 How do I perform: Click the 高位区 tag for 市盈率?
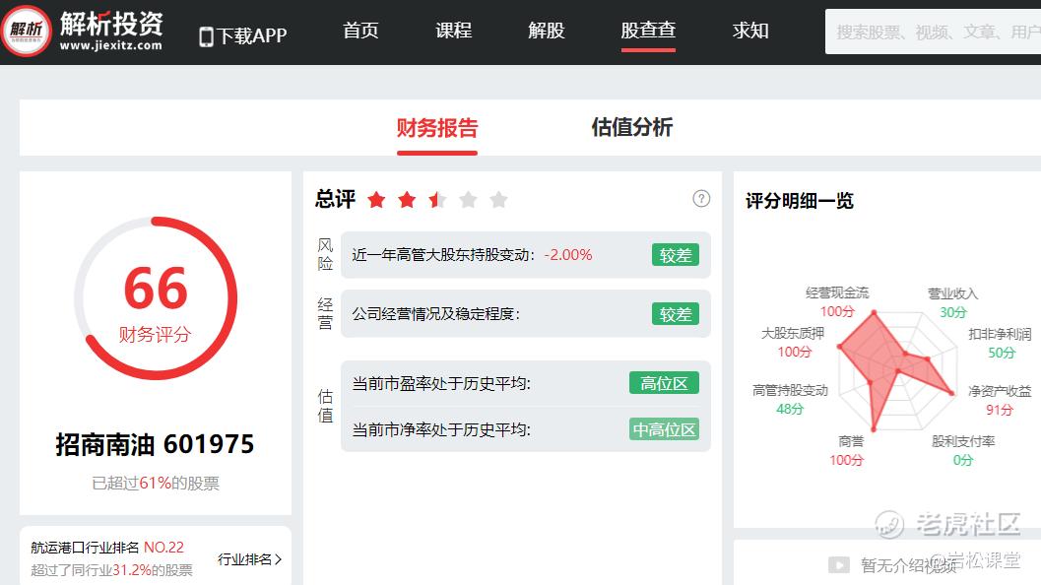[x=664, y=383]
